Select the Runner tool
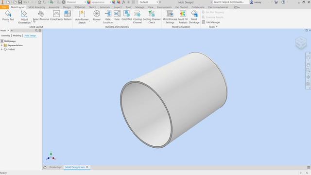This screenshot has width=311, height=175. (x=97, y=16)
